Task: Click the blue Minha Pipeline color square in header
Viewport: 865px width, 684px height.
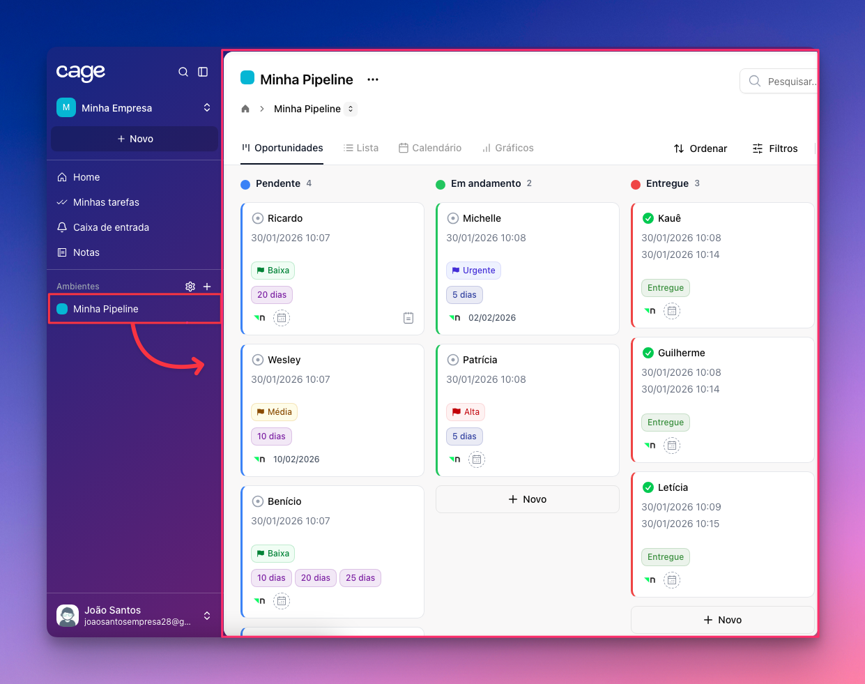Action: [x=247, y=77]
